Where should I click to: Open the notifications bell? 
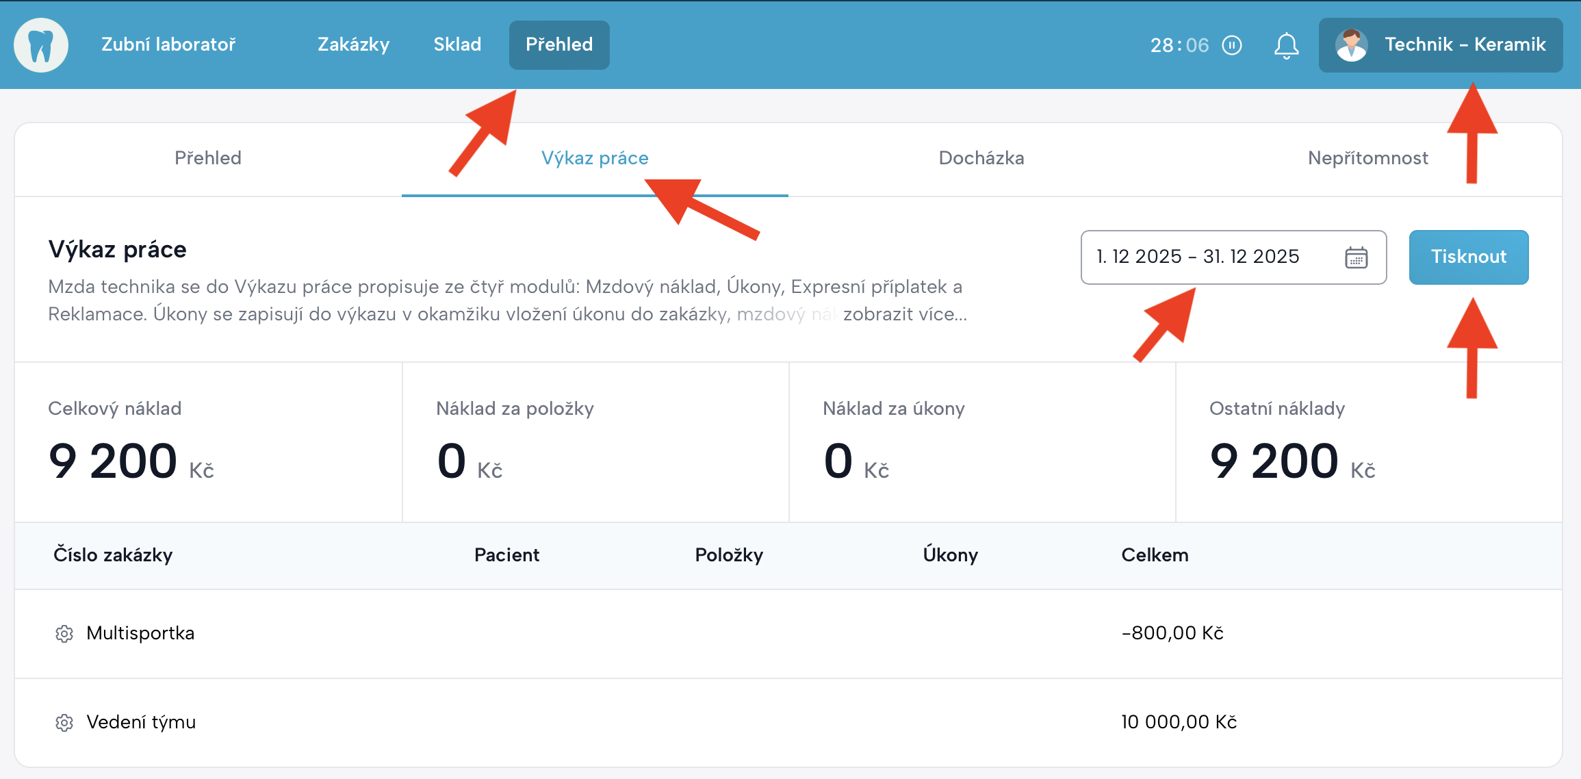1286,45
